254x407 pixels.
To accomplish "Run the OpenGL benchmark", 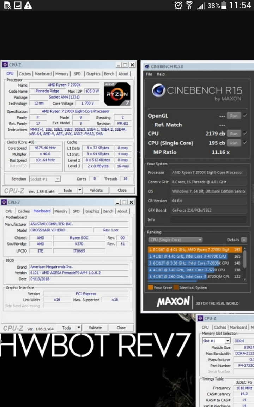I will tap(234, 116).
